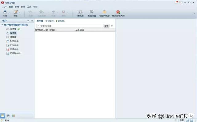Click the 锁定闪电邮 lock icon
The width and height of the screenshot is (197, 122).
[x=105, y=12]
